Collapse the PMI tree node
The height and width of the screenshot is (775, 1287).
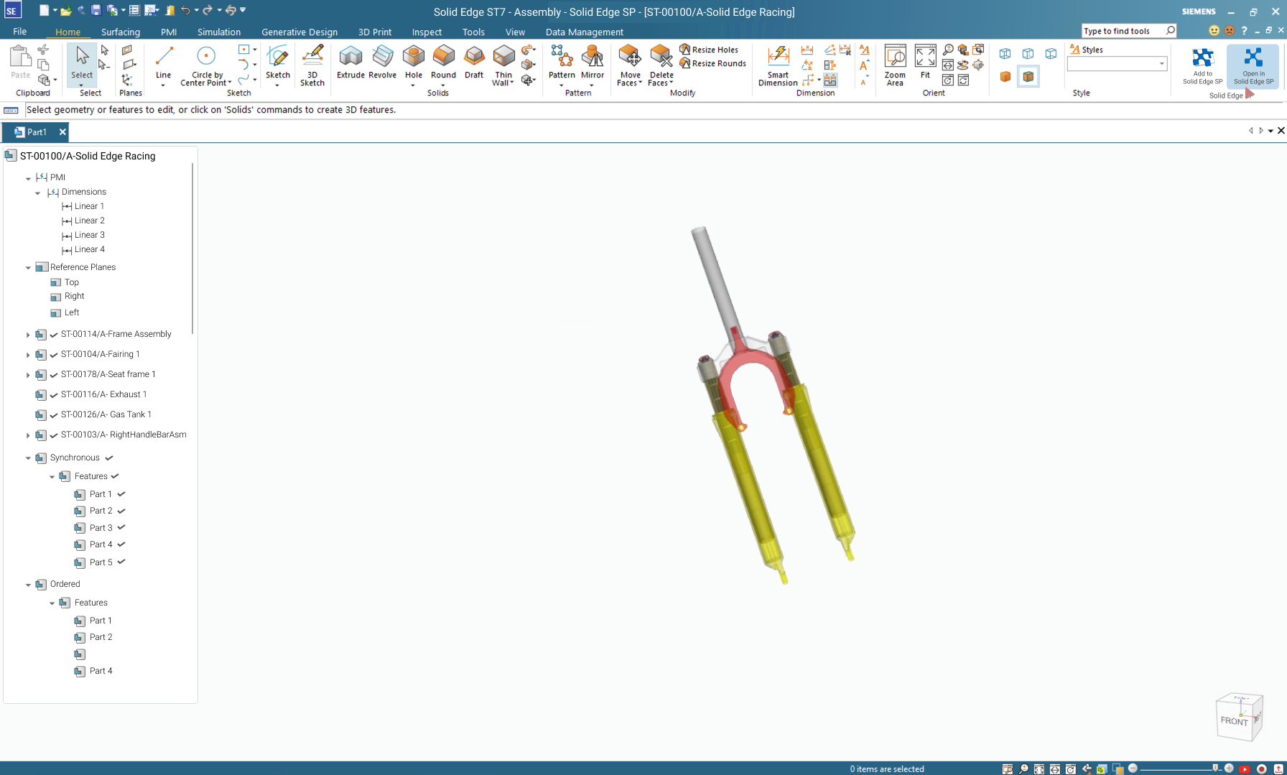(x=28, y=178)
